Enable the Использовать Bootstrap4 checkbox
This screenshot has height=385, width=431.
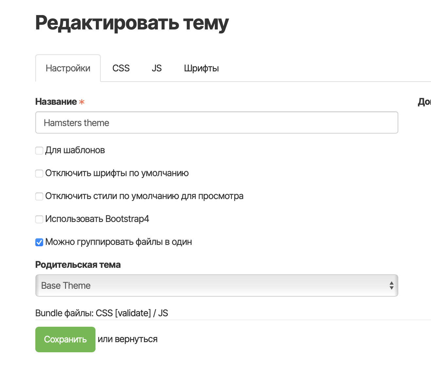point(39,219)
